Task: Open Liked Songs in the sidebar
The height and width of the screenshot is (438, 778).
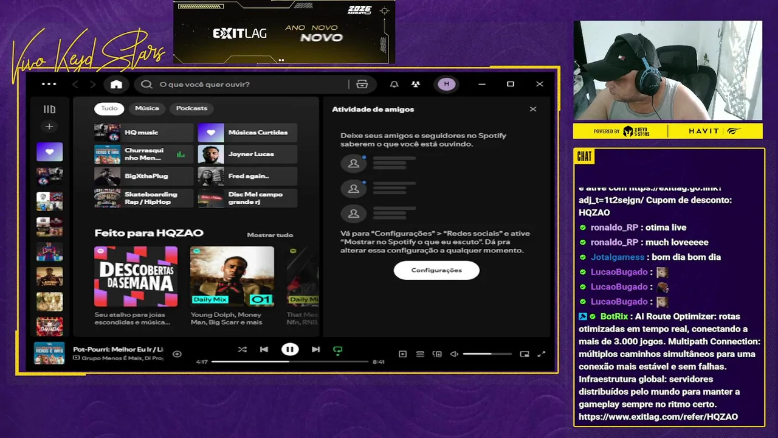Action: tap(49, 151)
